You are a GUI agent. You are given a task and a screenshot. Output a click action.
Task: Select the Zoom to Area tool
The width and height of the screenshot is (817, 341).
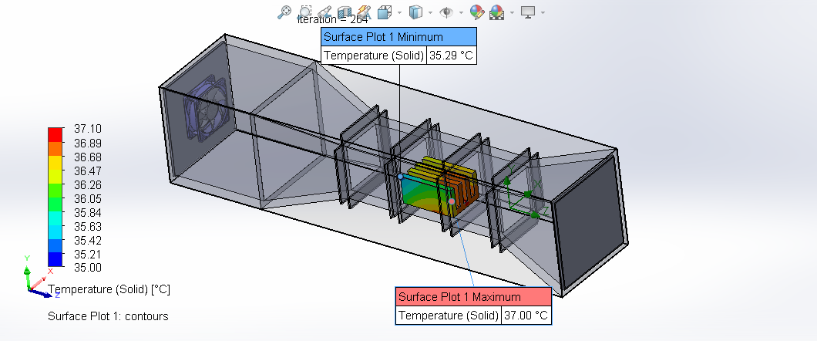point(305,12)
